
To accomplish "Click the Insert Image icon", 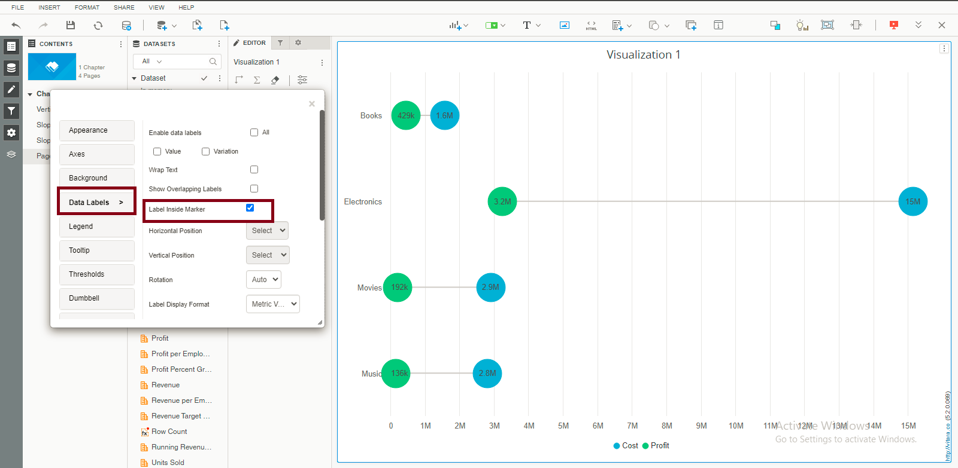I will point(565,25).
